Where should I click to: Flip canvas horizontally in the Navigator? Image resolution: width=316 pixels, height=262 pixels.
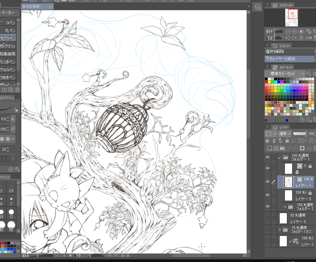pyautogui.click(x=308, y=38)
